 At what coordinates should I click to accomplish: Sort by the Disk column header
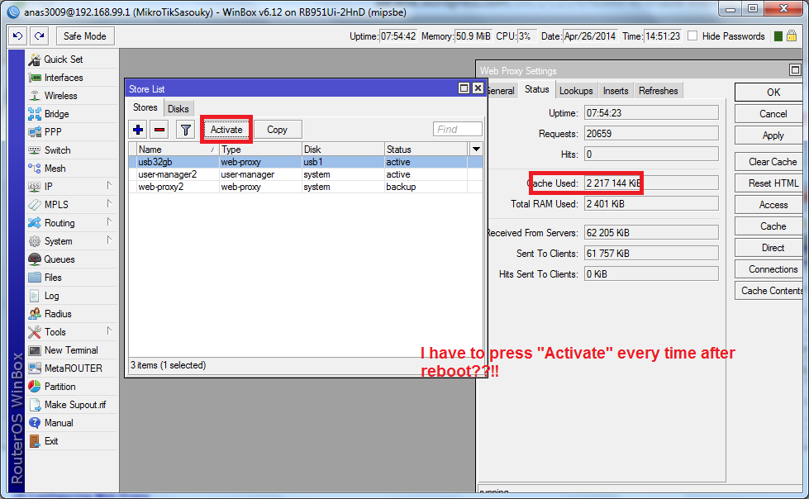pyautogui.click(x=343, y=150)
